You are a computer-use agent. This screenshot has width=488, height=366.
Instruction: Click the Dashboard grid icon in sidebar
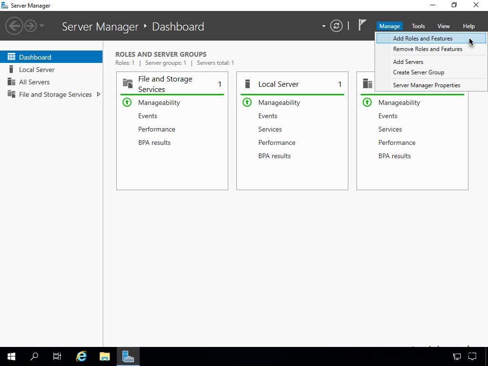click(x=11, y=57)
